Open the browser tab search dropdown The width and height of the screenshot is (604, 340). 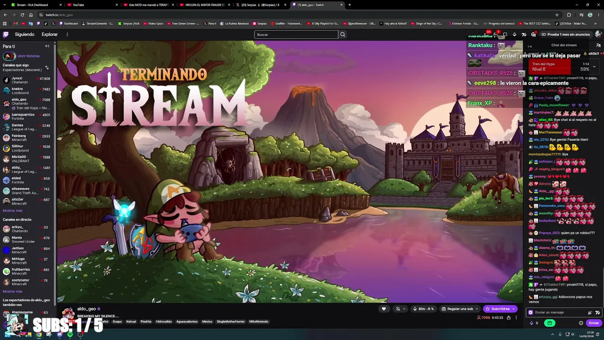[x=5, y=5]
